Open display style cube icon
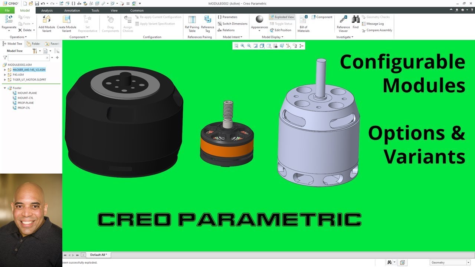 pos(262,46)
